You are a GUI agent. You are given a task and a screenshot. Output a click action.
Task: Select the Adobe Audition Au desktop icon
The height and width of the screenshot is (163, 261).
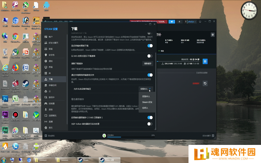[x=5, y=133]
